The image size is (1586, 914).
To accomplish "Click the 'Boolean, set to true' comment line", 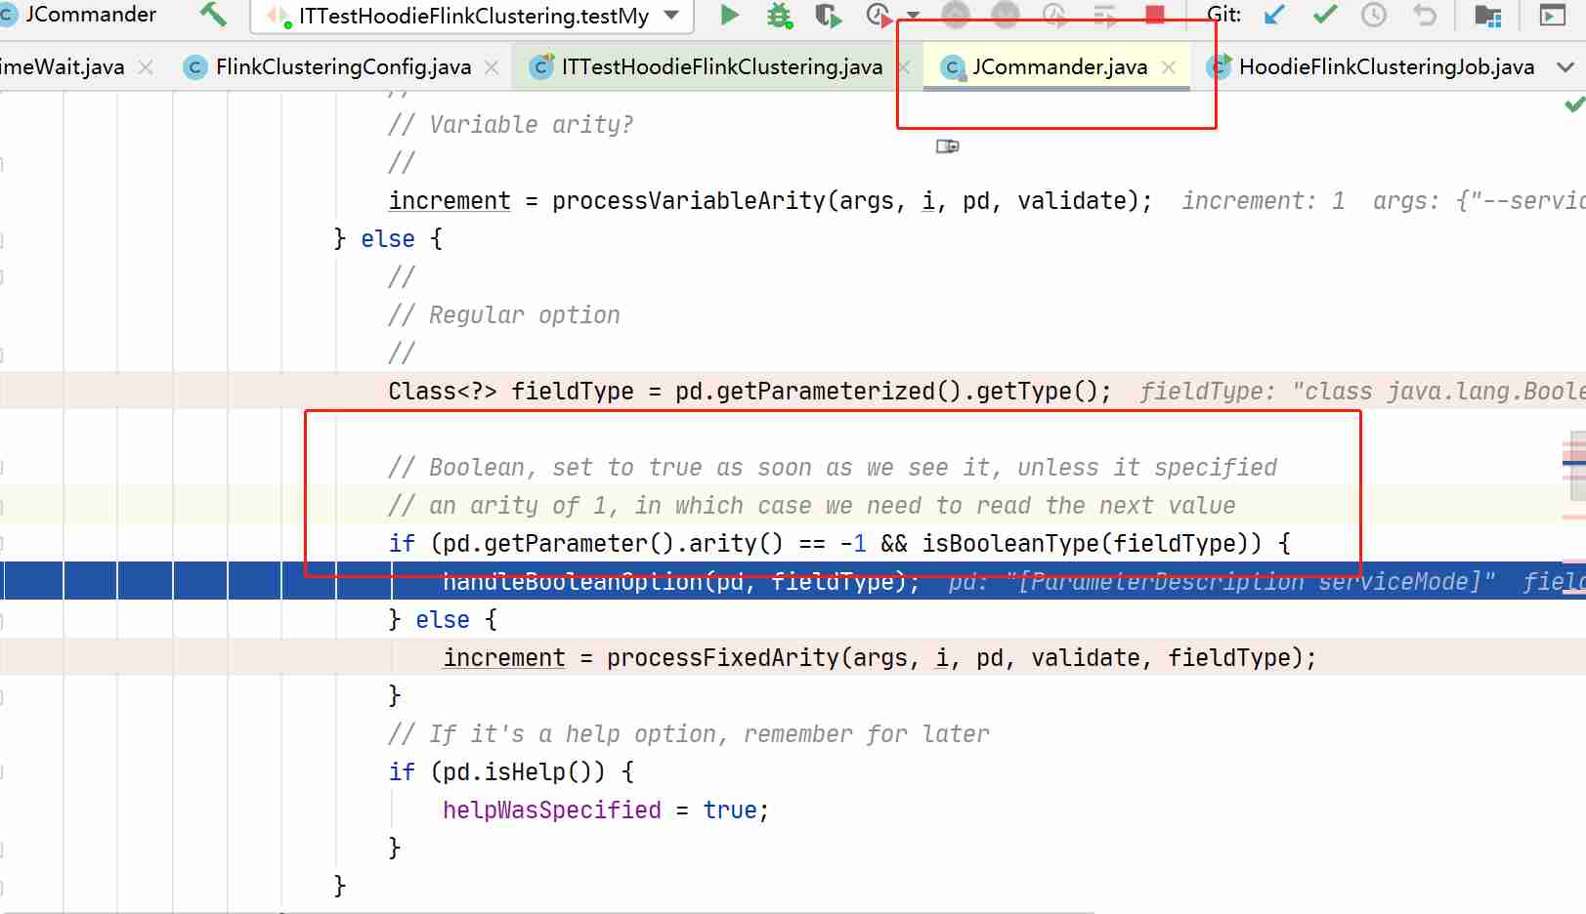I will 833,468.
